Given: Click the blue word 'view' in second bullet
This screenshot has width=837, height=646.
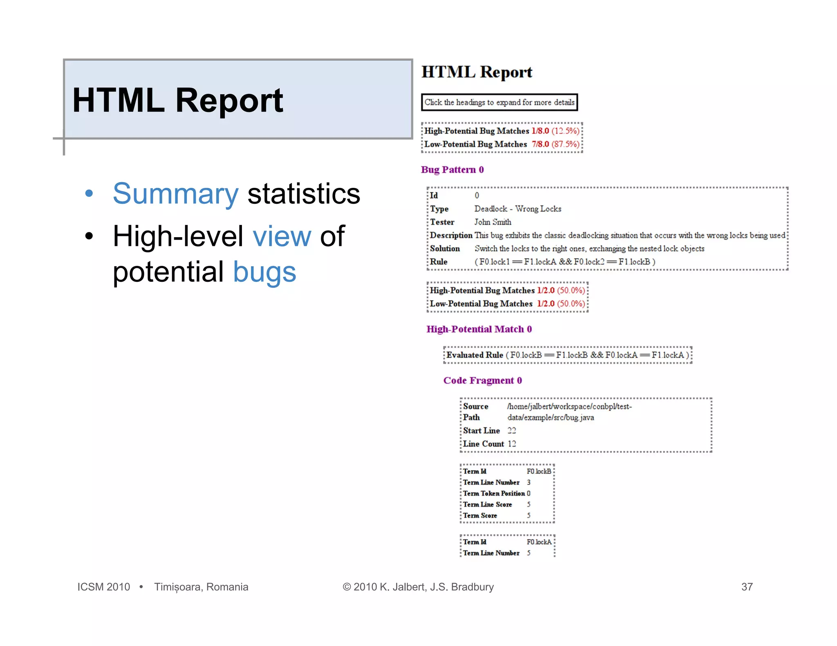Looking at the screenshot, I should (282, 236).
